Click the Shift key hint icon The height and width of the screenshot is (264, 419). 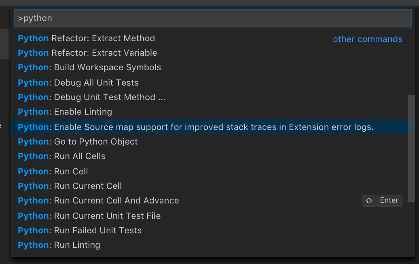coord(369,200)
